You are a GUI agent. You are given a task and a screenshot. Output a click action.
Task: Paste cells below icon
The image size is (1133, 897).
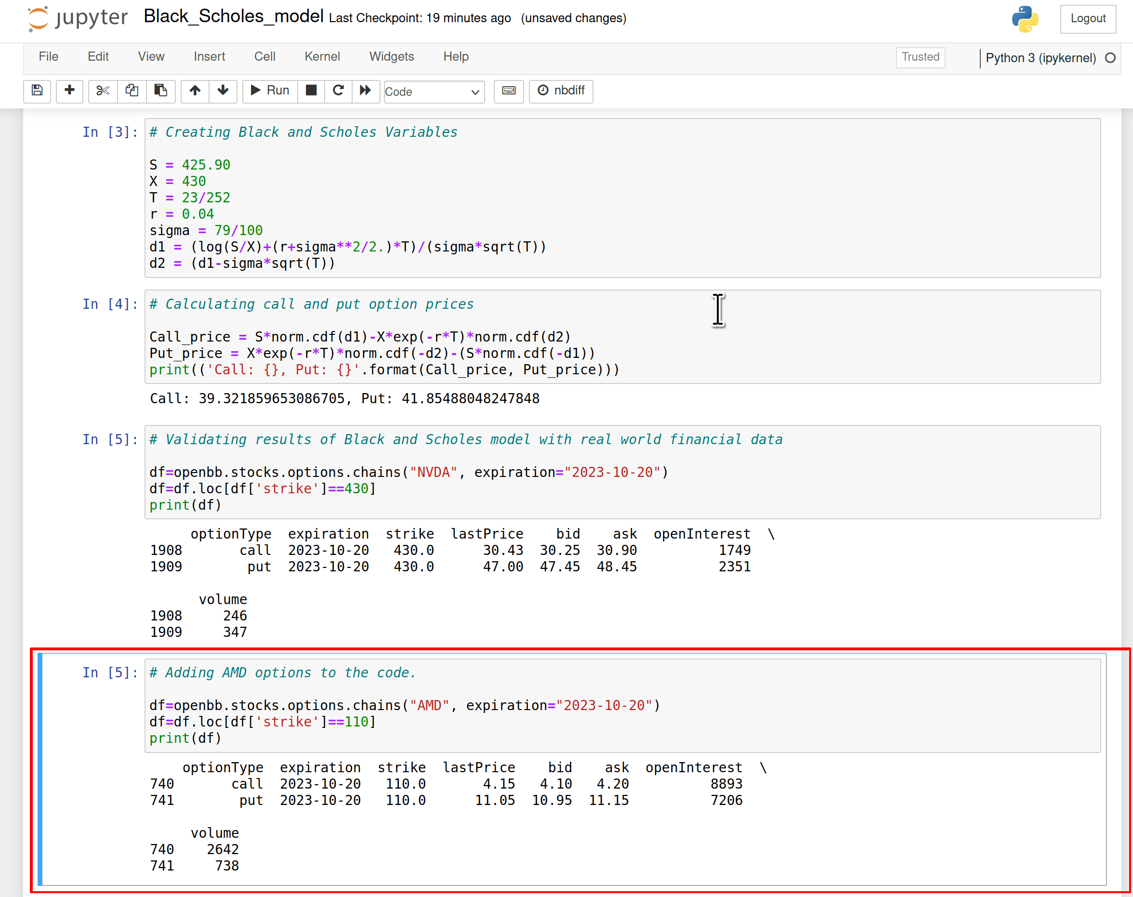pos(160,91)
